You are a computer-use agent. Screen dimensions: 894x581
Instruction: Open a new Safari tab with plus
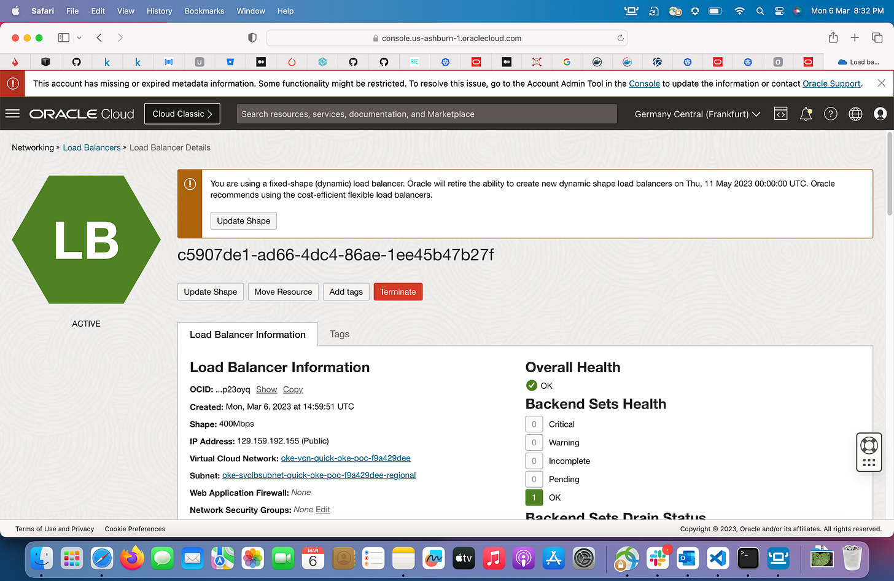coord(855,37)
